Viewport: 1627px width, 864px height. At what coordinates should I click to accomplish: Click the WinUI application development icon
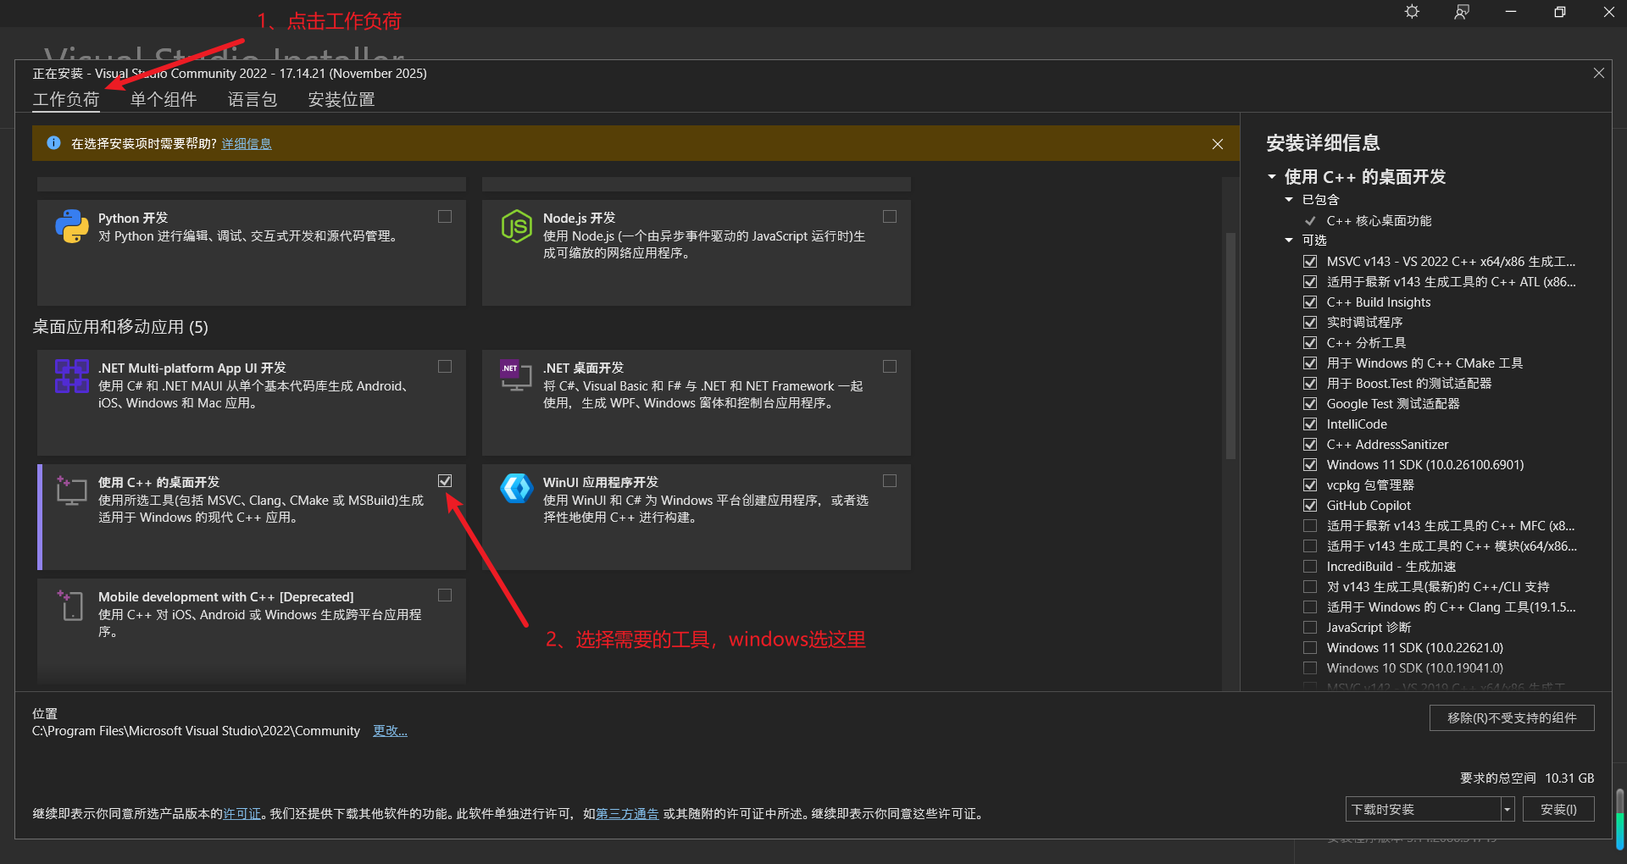tap(516, 489)
